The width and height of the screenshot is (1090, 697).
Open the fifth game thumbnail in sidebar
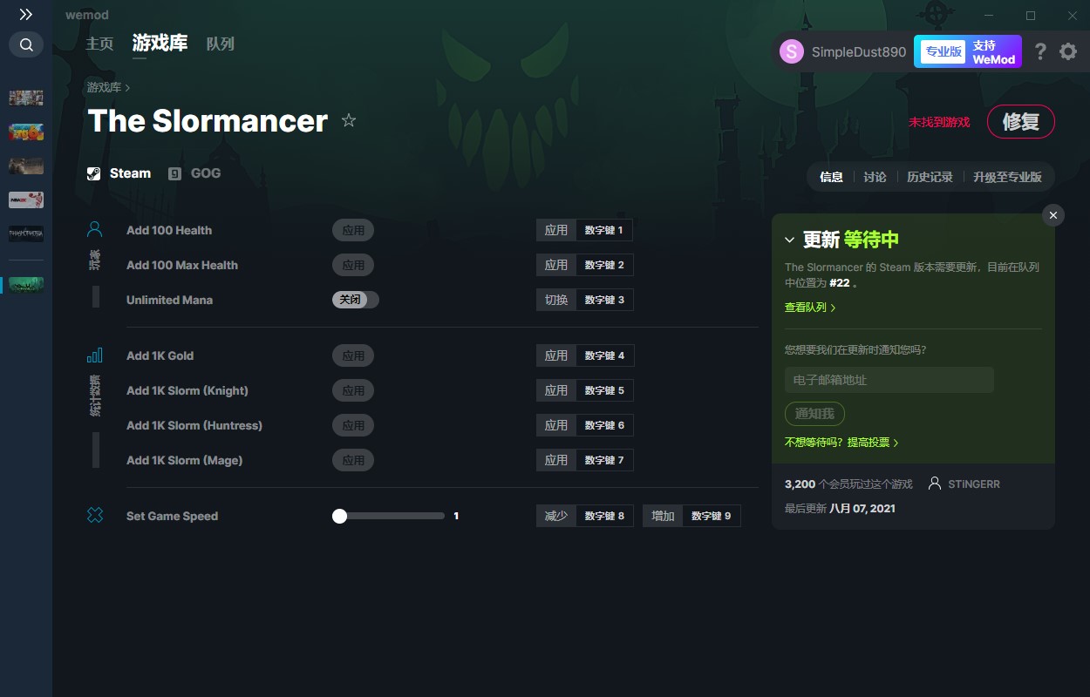pyautogui.click(x=26, y=233)
